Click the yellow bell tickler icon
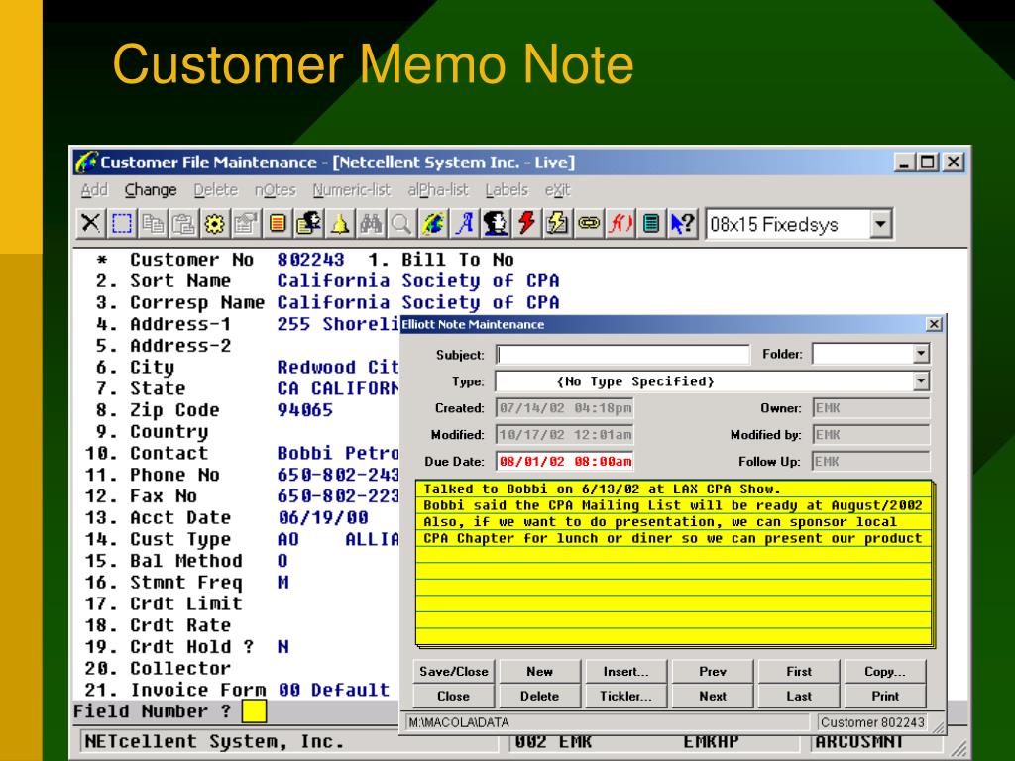Image resolution: width=1015 pixels, height=761 pixels. click(339, 223)
